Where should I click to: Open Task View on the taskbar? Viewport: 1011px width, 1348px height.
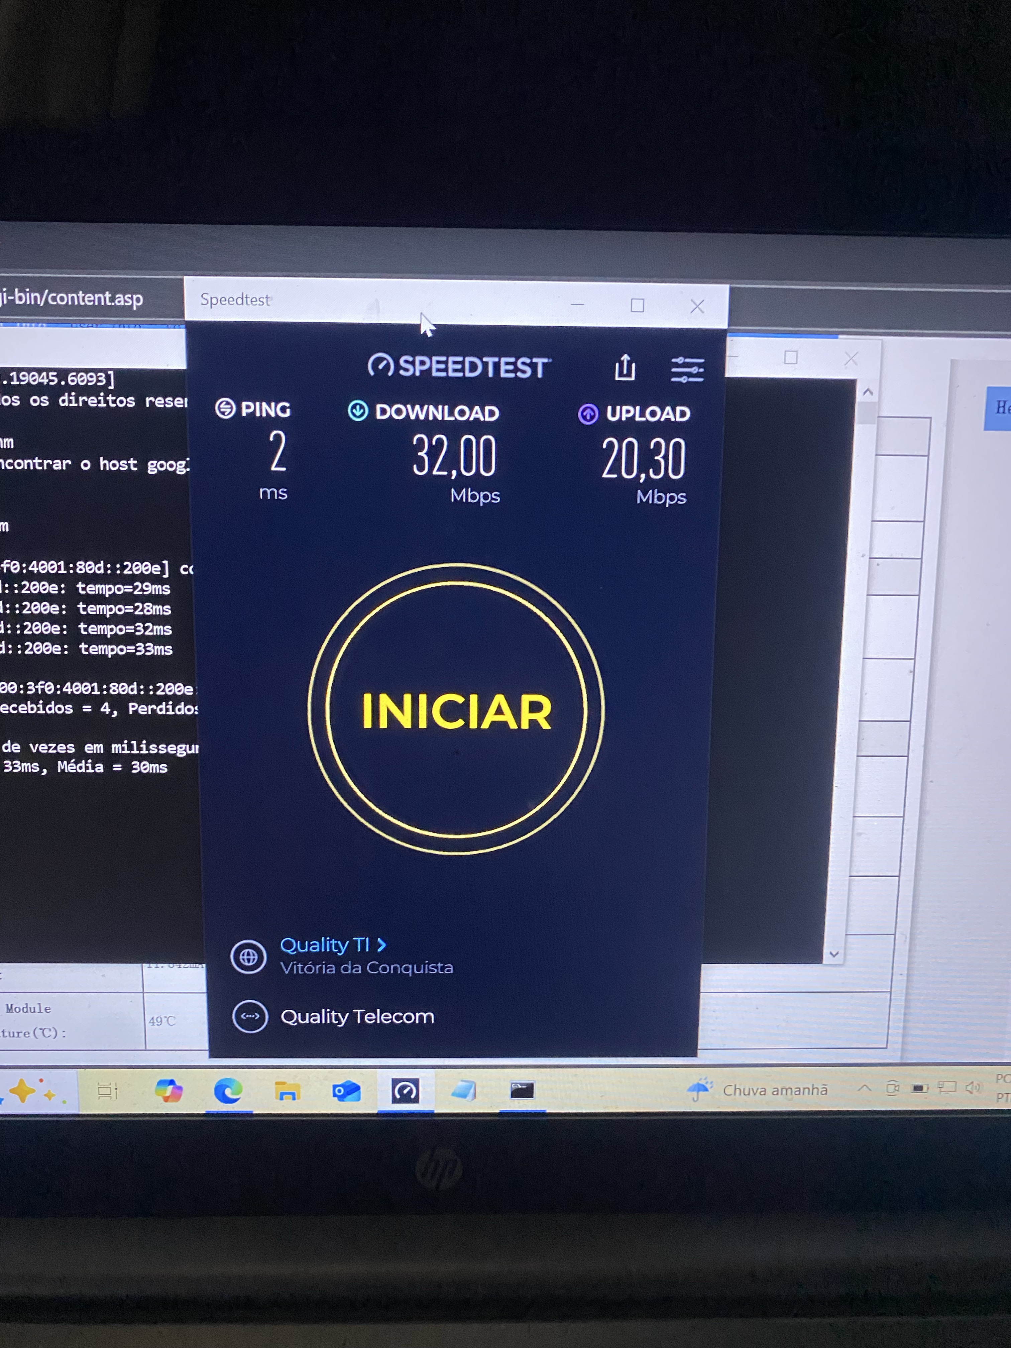click(107, 1091)
